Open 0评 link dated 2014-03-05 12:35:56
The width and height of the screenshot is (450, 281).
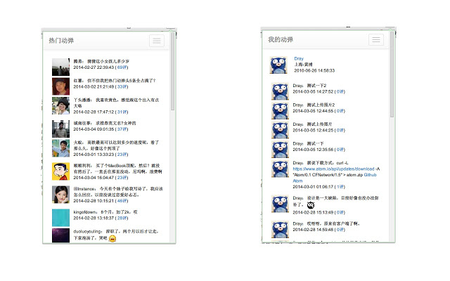point(340,150)
